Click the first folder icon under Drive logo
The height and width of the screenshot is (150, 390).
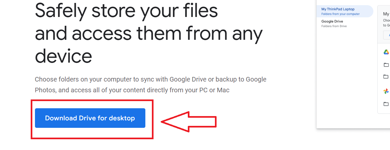386,65
